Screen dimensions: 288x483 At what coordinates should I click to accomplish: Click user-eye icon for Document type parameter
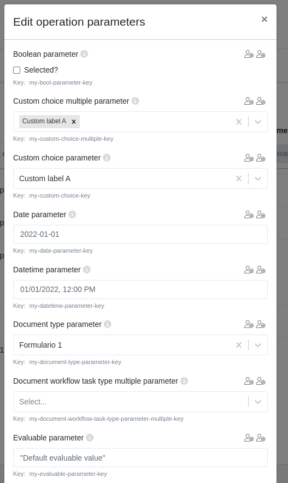click(249, 324)
